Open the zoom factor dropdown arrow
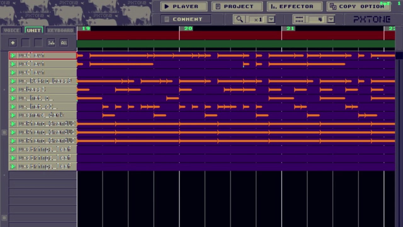The height and width of the screenshot is (227, 403). [271, 19]
